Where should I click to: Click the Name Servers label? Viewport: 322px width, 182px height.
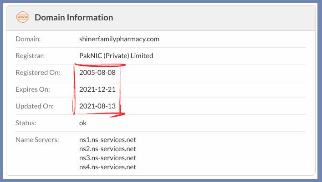[x=37, y=139]
